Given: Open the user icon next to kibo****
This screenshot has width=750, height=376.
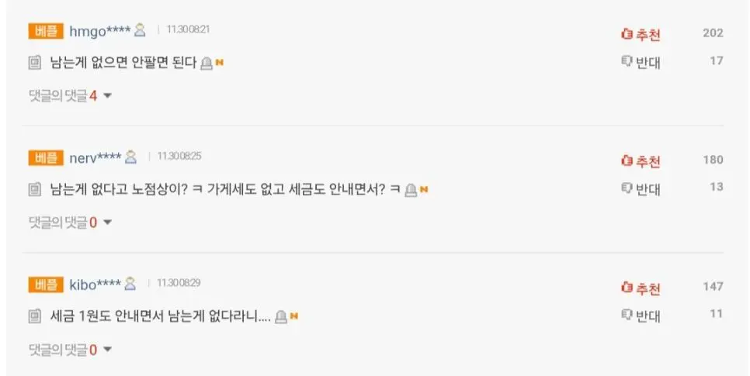Looking at the screenshot, I should point(130,284).
